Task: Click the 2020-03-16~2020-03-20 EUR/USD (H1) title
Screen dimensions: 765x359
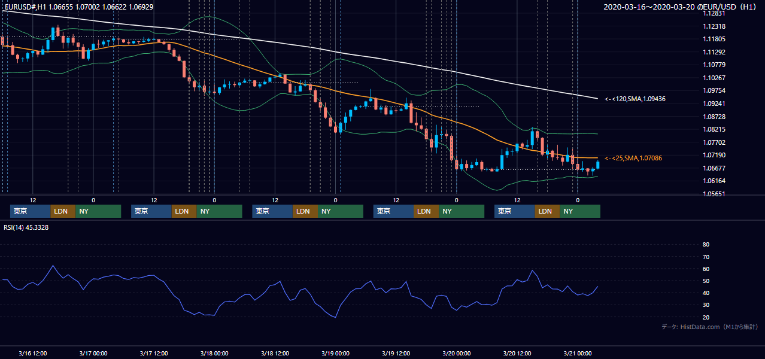Action: pyautogui.click(x=681, y=7)
